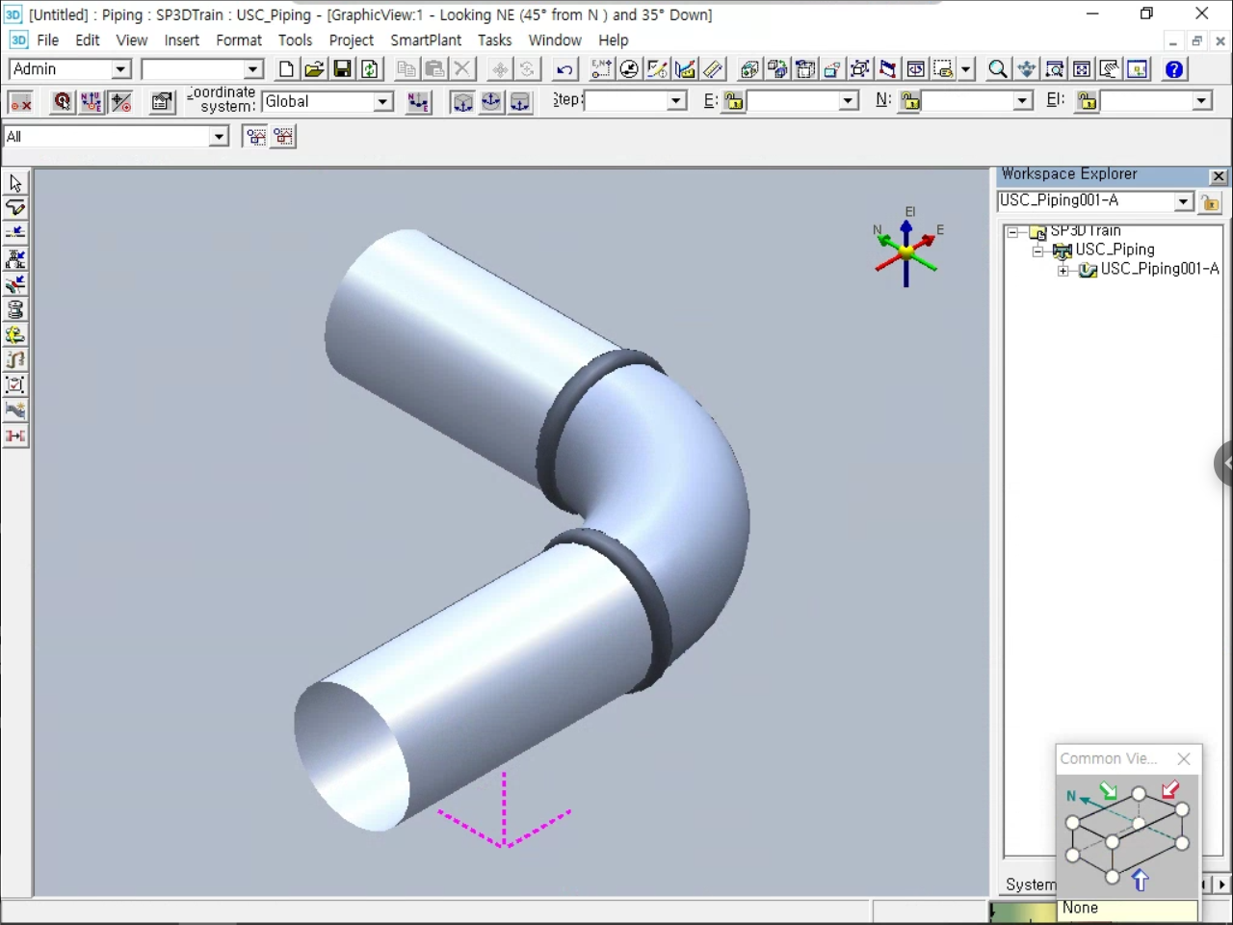
Task: Select the arrow Select tool in left toolbar
Action: 15,183
